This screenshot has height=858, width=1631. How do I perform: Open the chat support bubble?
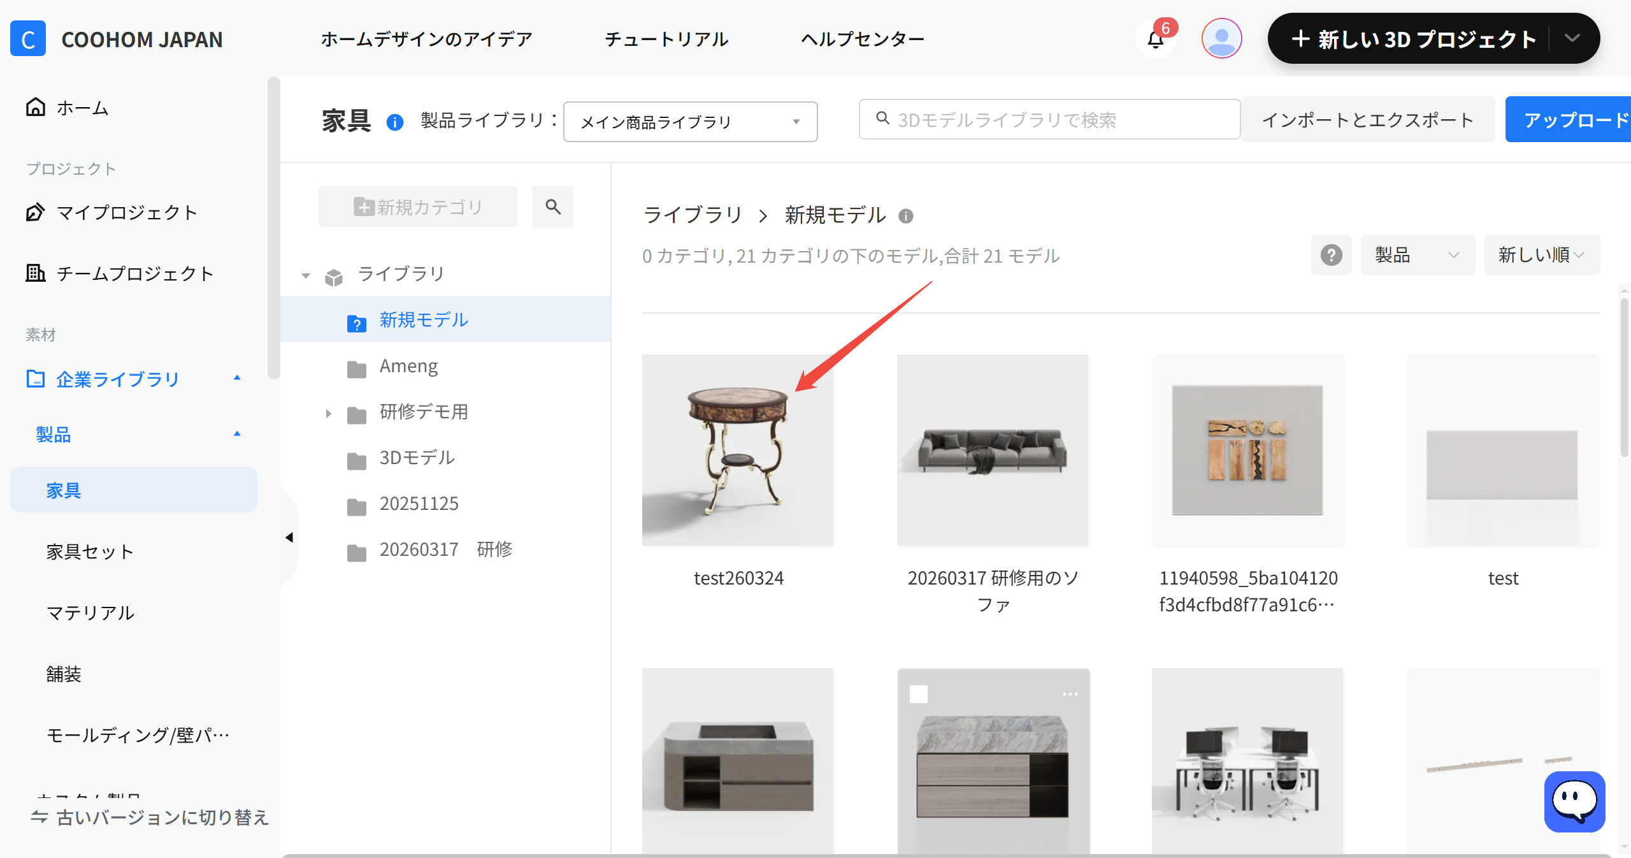pos(1574,801)
